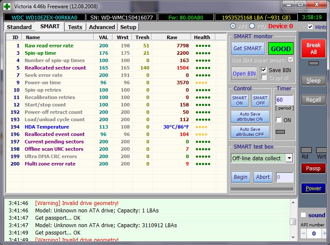The height and width of the screenshot is (245, 330).
Task: Click the Recall button
Action: (313, 99)
